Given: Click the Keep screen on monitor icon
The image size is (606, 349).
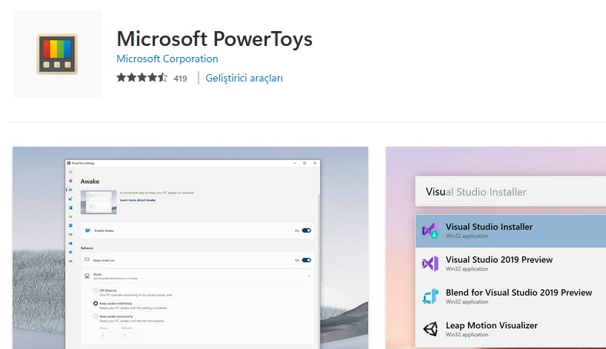Looking at the screenshot, I should (87, 260).
